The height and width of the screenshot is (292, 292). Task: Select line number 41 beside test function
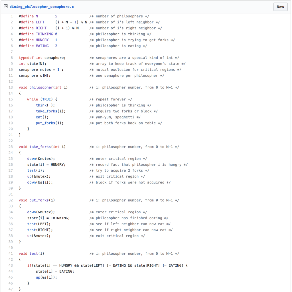click(11, 253)
